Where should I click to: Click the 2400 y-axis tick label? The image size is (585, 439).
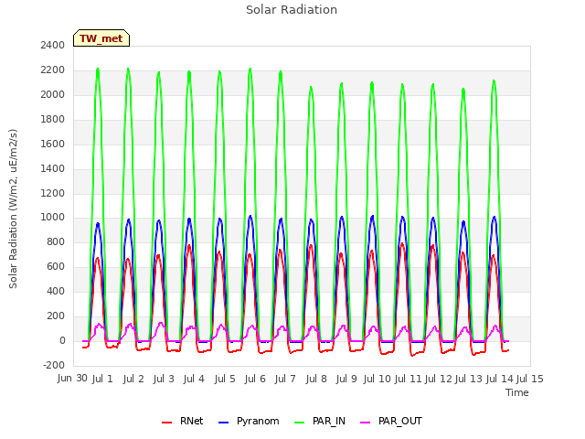click(53, 45)
